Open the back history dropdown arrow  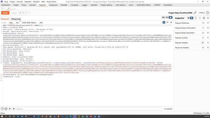(x=23, y=13)
